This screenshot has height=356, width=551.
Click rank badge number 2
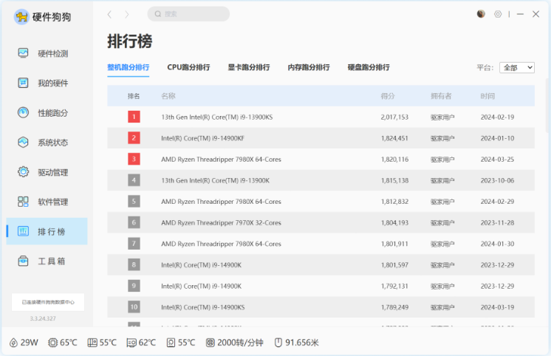(134, 138)
